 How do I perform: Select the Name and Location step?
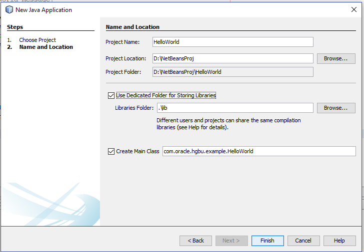(x=46, y=47)
